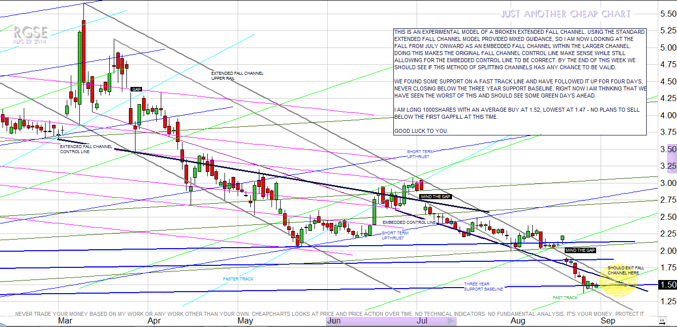
Task: Click the EMBEDDED CONTROL LINE annotation
Action: pyautogui.click(x=409, y=222)
